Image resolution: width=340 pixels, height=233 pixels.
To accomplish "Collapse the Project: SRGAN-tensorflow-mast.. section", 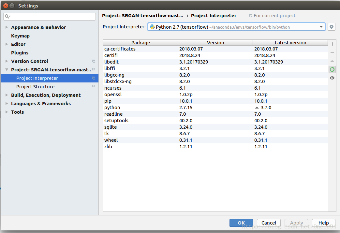I will (7, 70).
